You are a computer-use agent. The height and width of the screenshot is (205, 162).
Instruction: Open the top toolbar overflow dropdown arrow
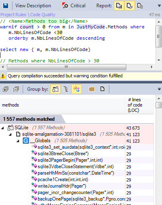(159, 6)
